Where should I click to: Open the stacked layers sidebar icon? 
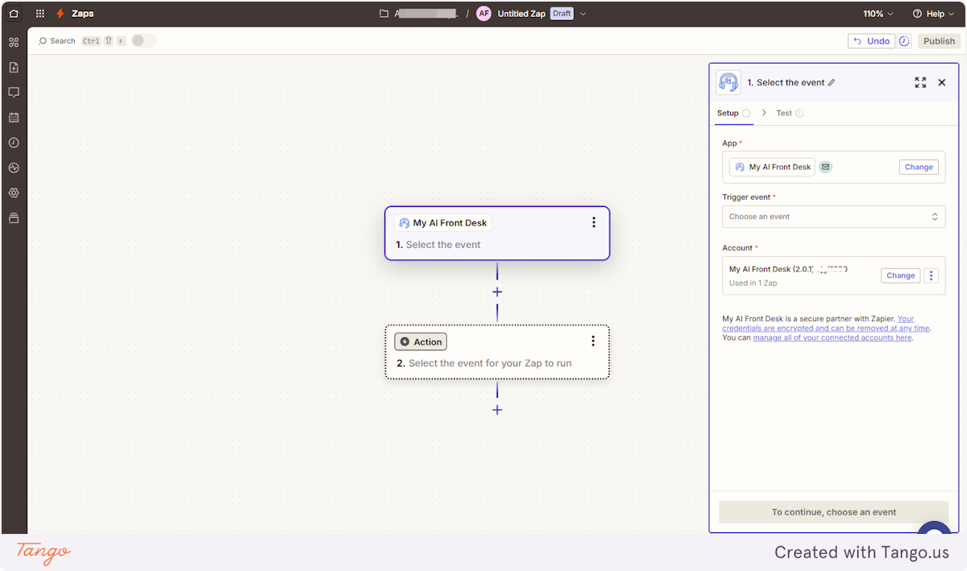pyautogui.click(x=14, y=218)
